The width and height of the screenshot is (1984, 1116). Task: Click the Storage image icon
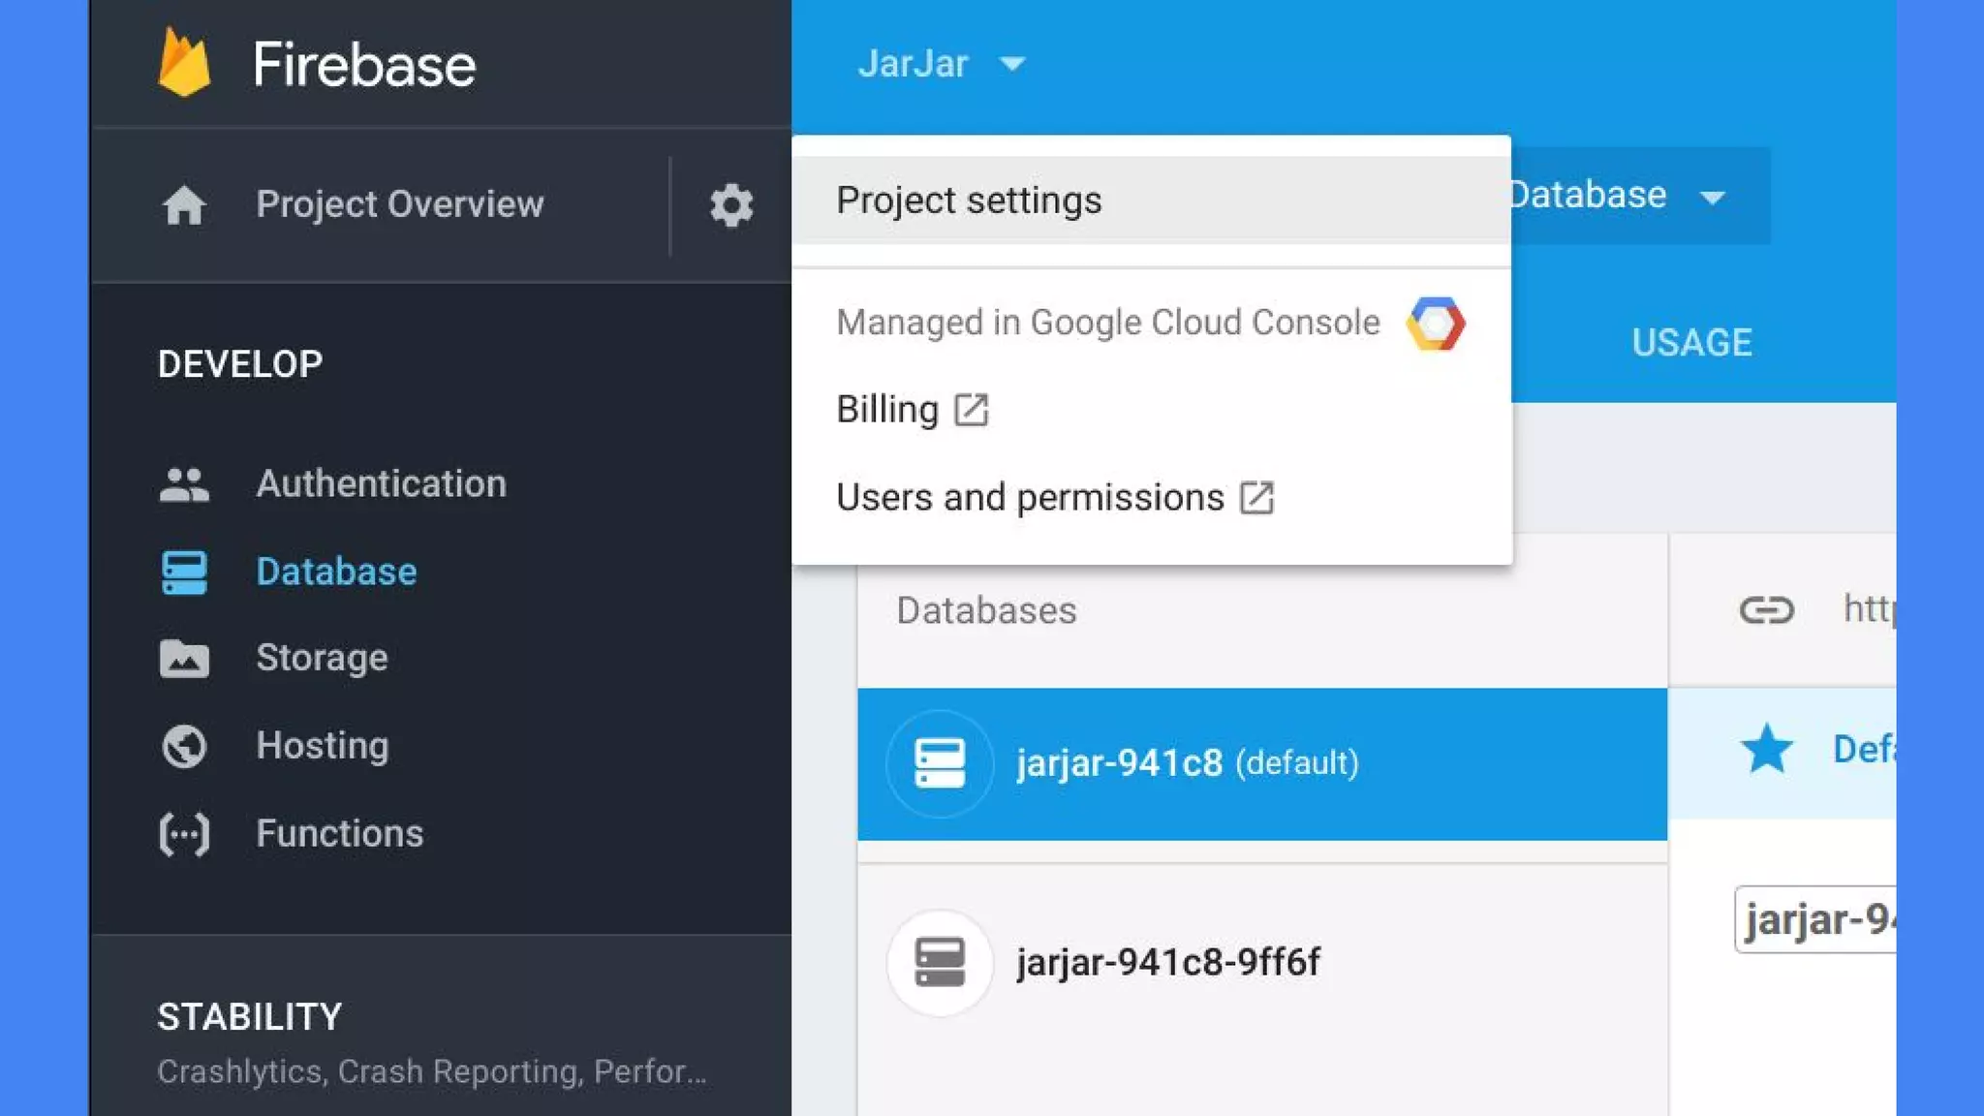(184, 659)
